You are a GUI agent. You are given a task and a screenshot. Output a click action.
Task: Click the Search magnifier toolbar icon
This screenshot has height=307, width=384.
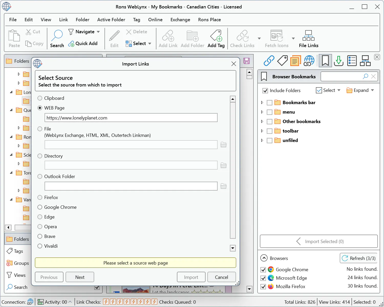[x=57, y=36]
